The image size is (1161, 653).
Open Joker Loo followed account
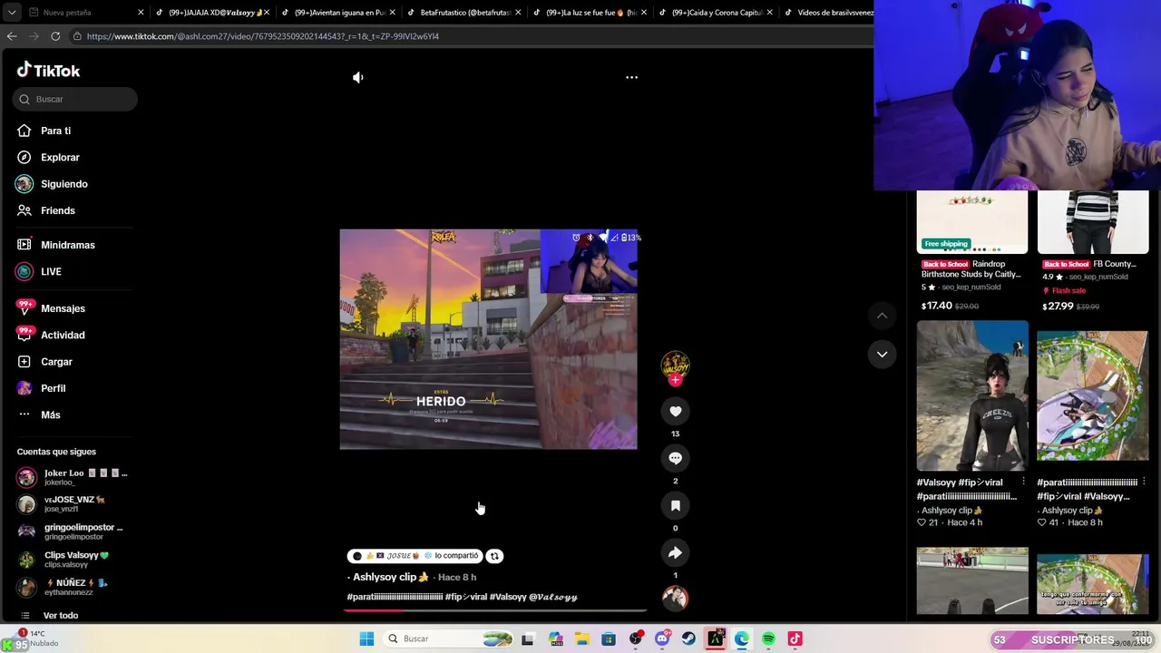click(x=73, y=477)
